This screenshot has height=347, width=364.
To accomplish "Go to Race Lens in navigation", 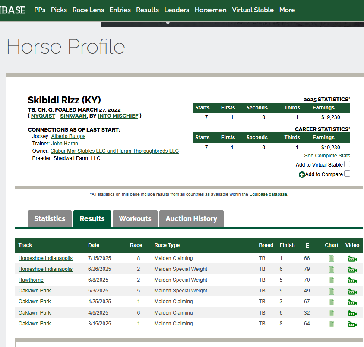I will [88, 10].
